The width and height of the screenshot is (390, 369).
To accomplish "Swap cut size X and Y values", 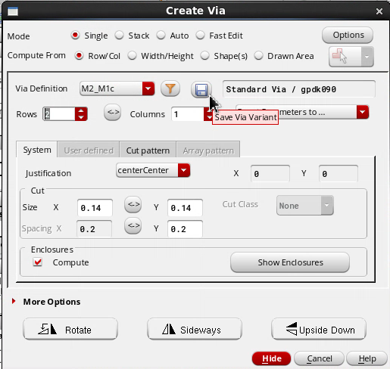I will point(133,204).
